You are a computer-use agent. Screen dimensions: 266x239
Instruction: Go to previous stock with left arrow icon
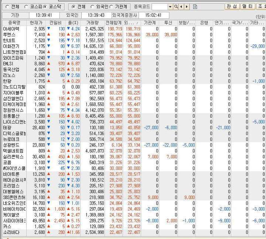pos(181,7)
